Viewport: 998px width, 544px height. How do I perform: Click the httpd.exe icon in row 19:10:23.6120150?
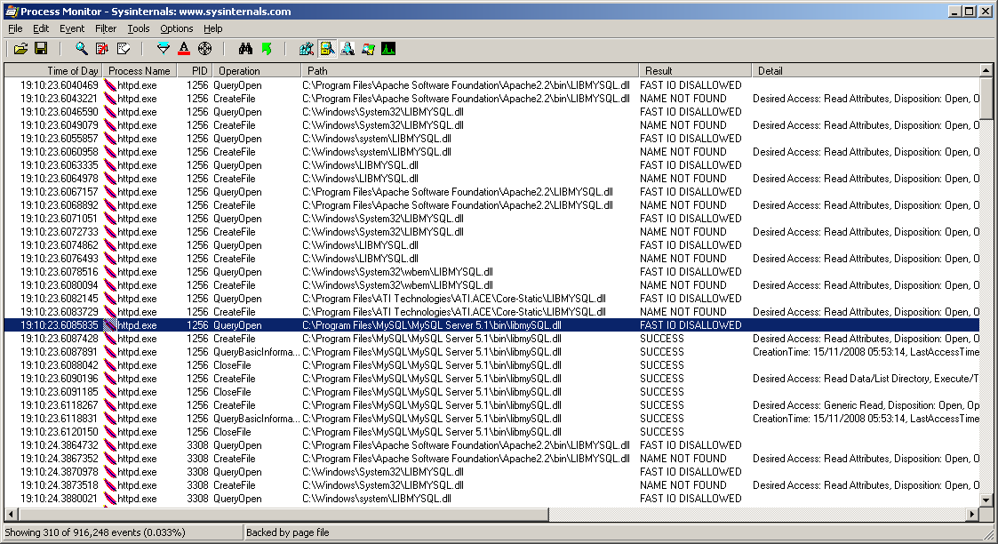click(110, 432)
